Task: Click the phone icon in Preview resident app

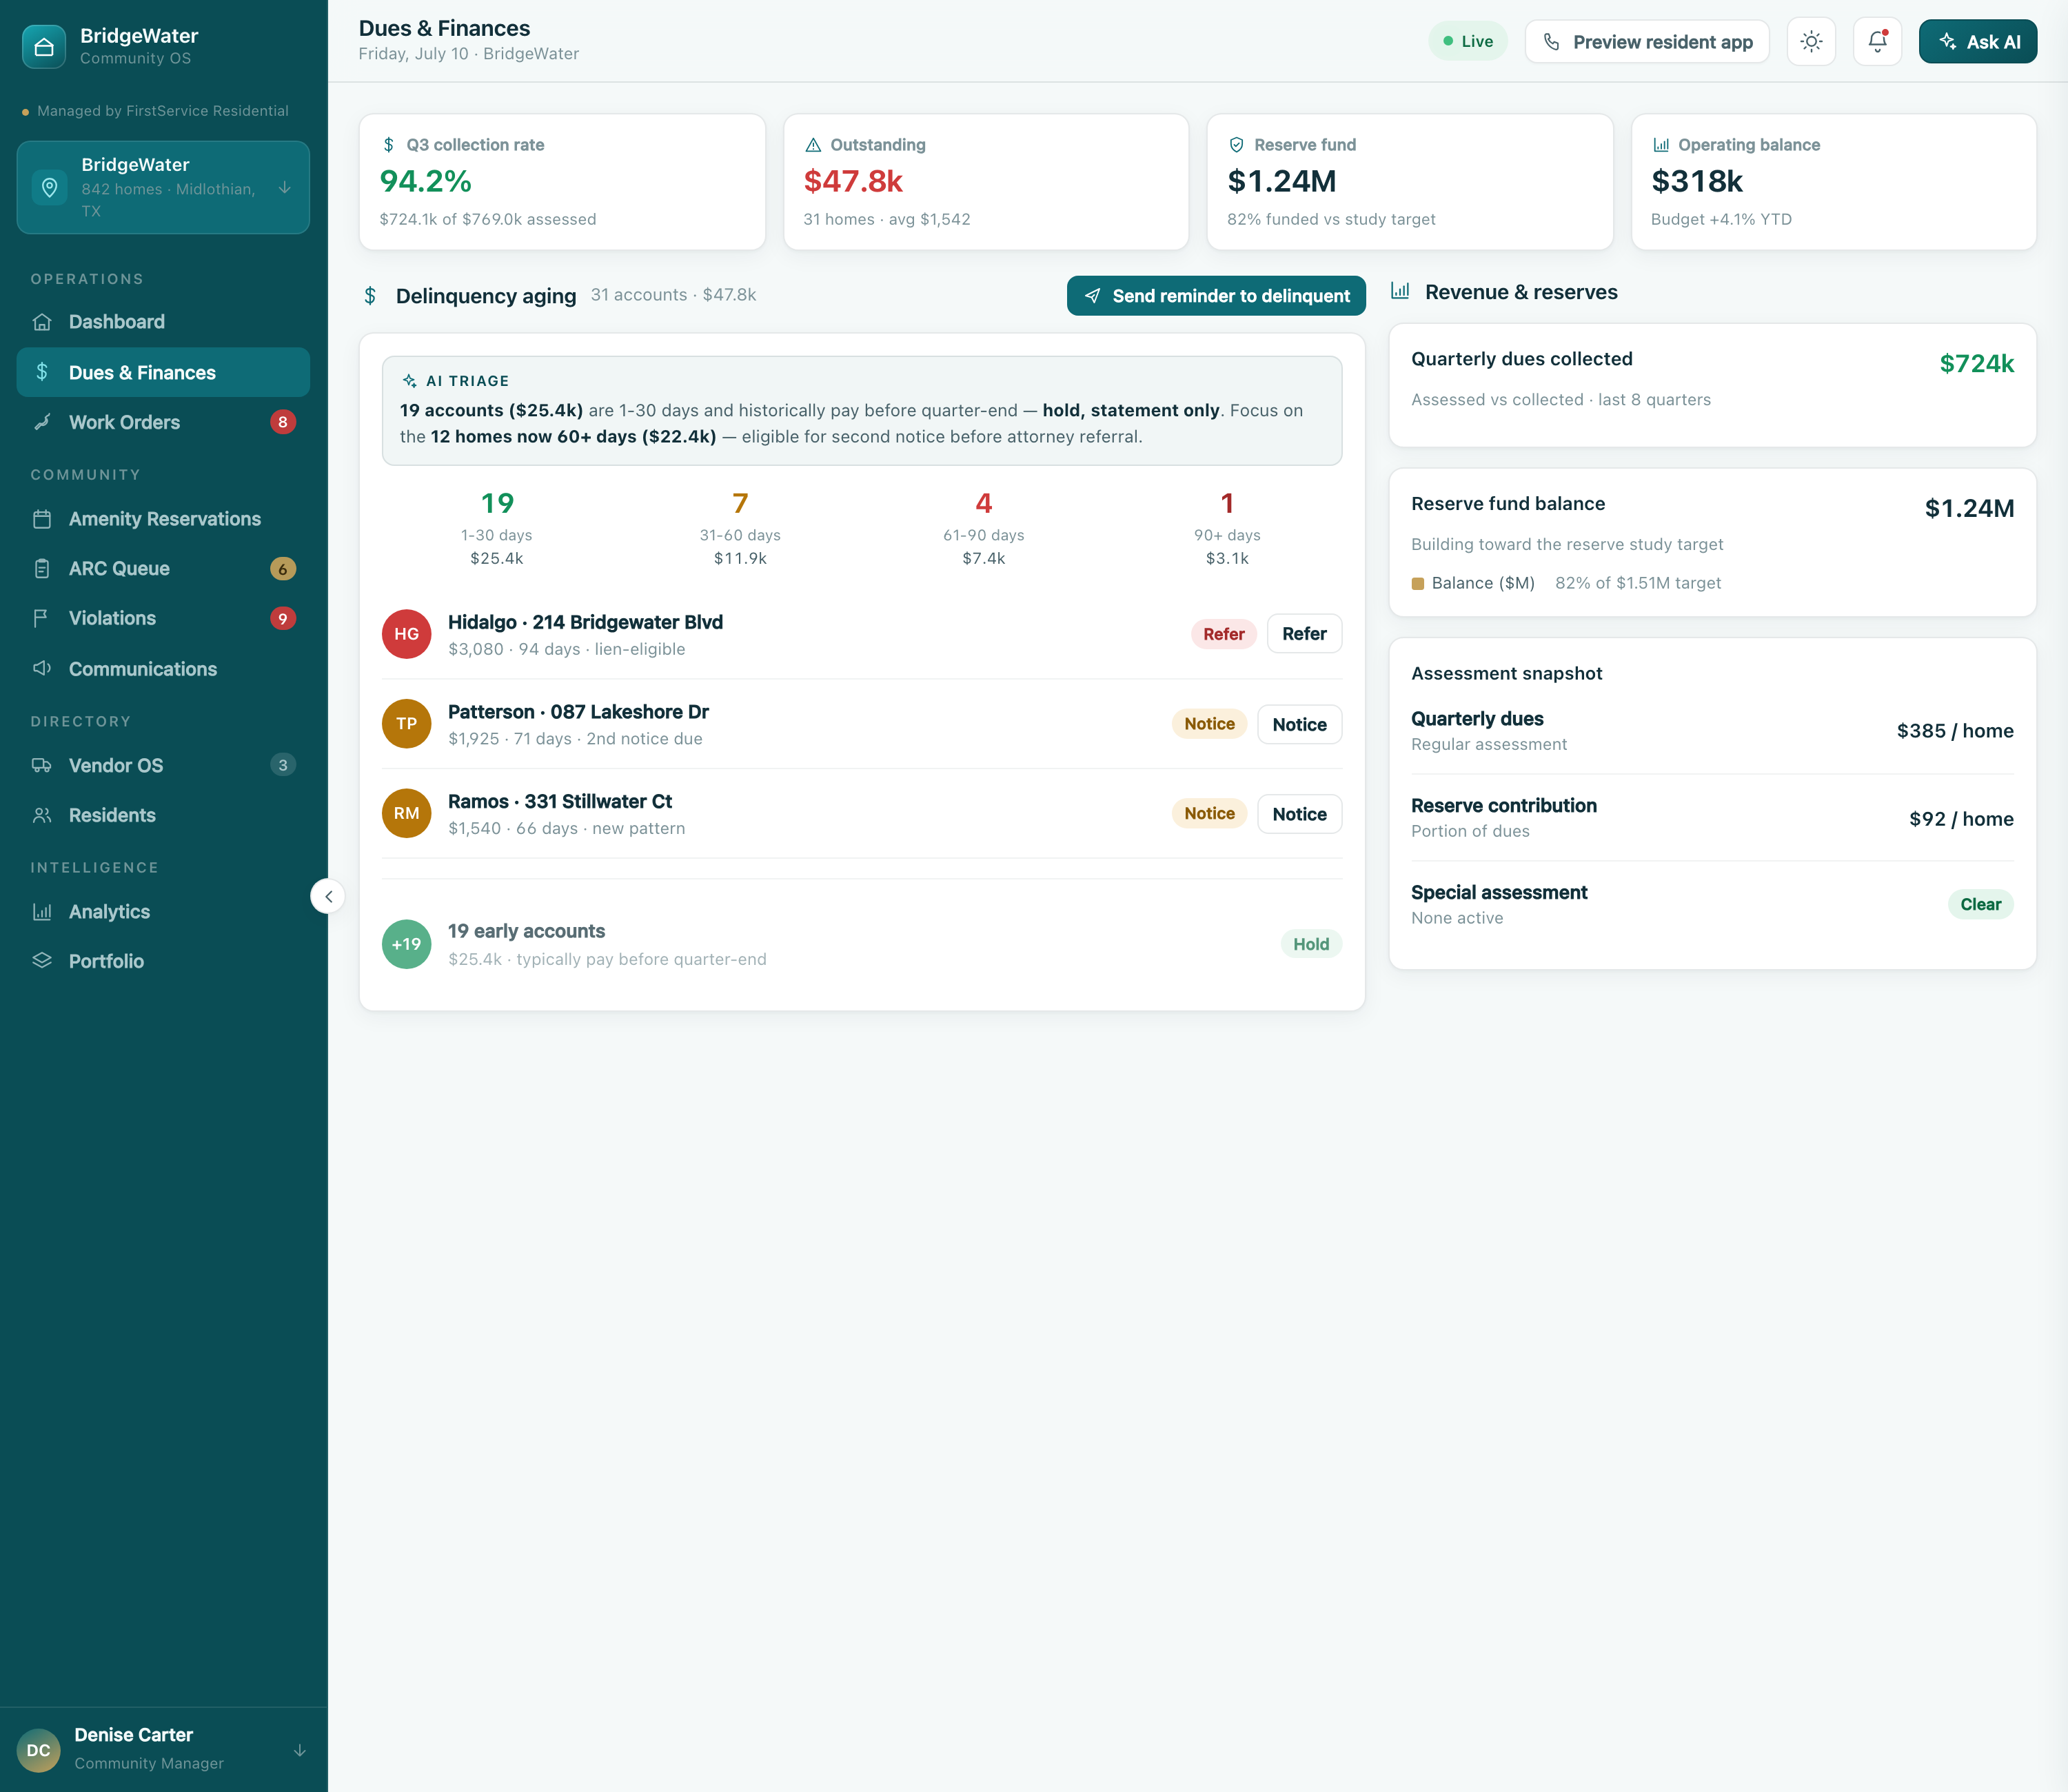Action: point(1552,42)
